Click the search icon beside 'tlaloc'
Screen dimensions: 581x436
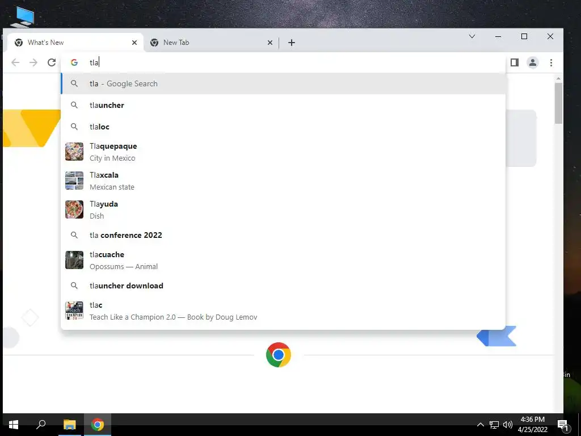[74, 127]
